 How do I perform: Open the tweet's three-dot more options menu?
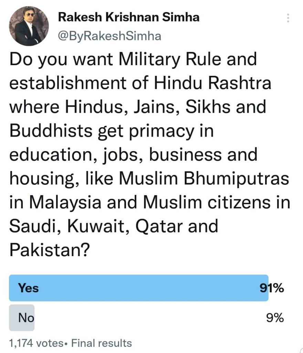click(288, 18)
